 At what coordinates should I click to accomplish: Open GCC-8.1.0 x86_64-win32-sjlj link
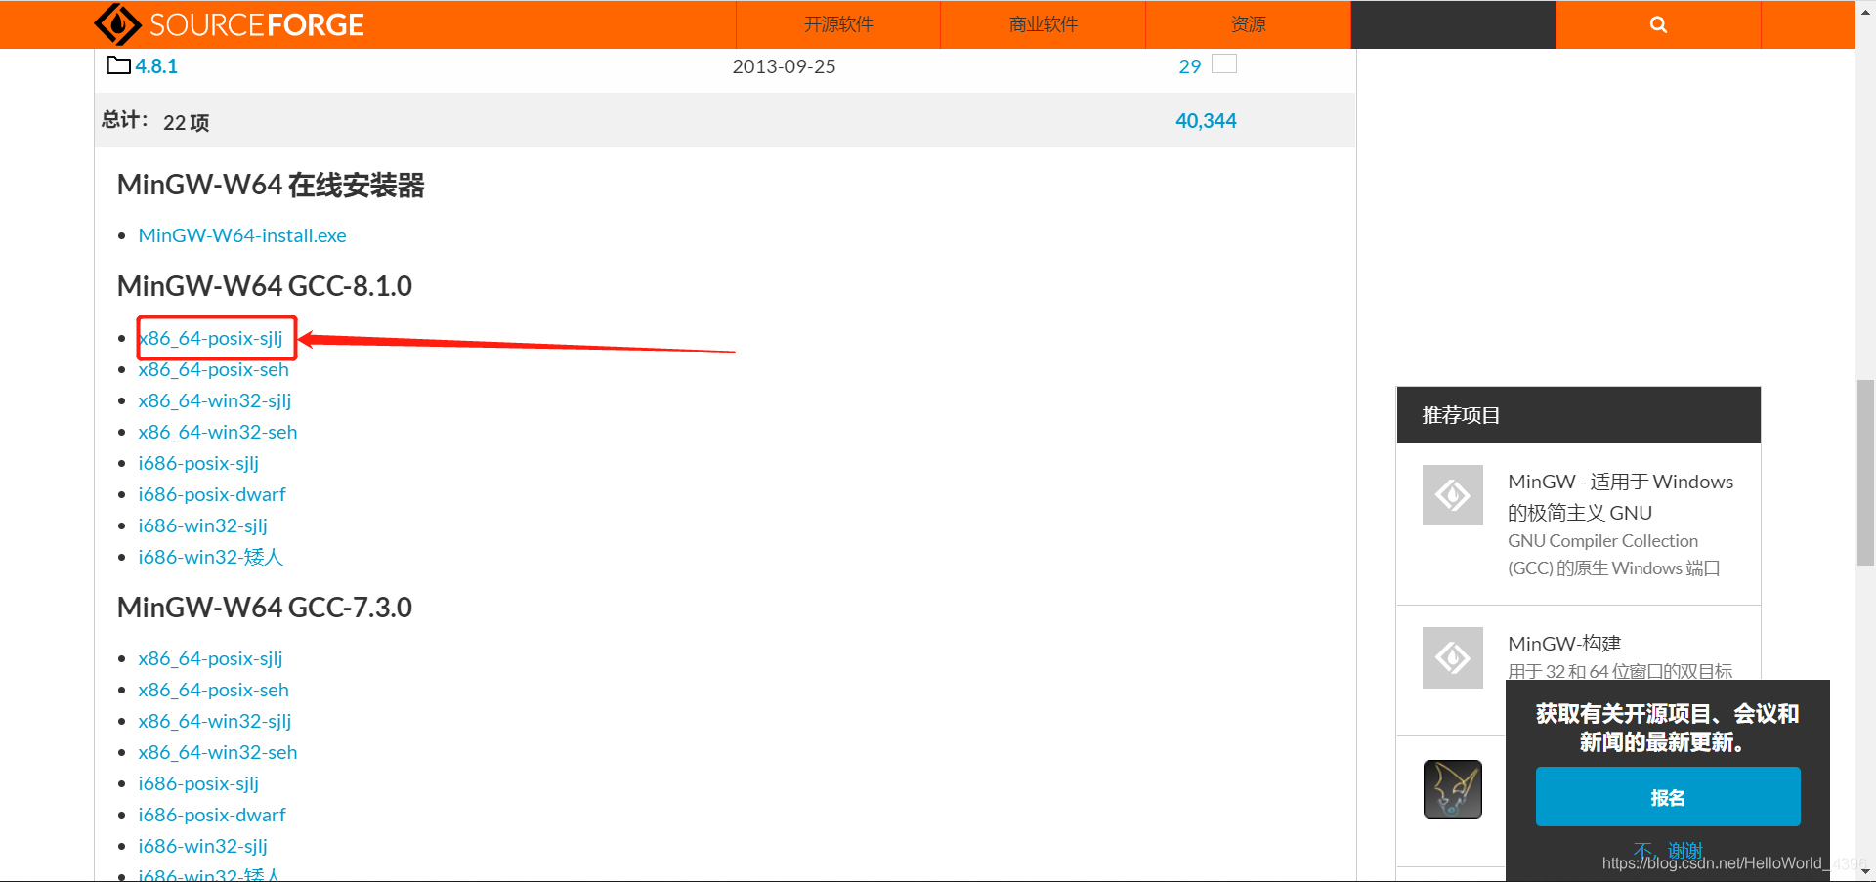click(214, 400)
